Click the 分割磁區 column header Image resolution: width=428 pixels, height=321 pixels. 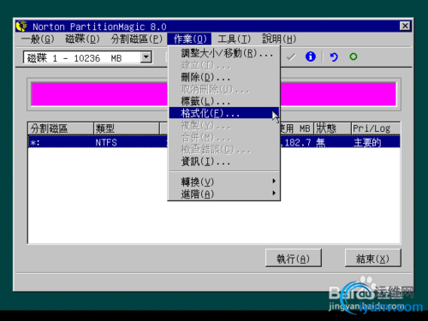tap(61, 128)
